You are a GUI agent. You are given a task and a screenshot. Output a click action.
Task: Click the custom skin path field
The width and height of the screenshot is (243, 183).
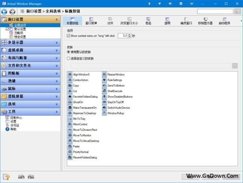pyautogui.click(x=151, y=66)
